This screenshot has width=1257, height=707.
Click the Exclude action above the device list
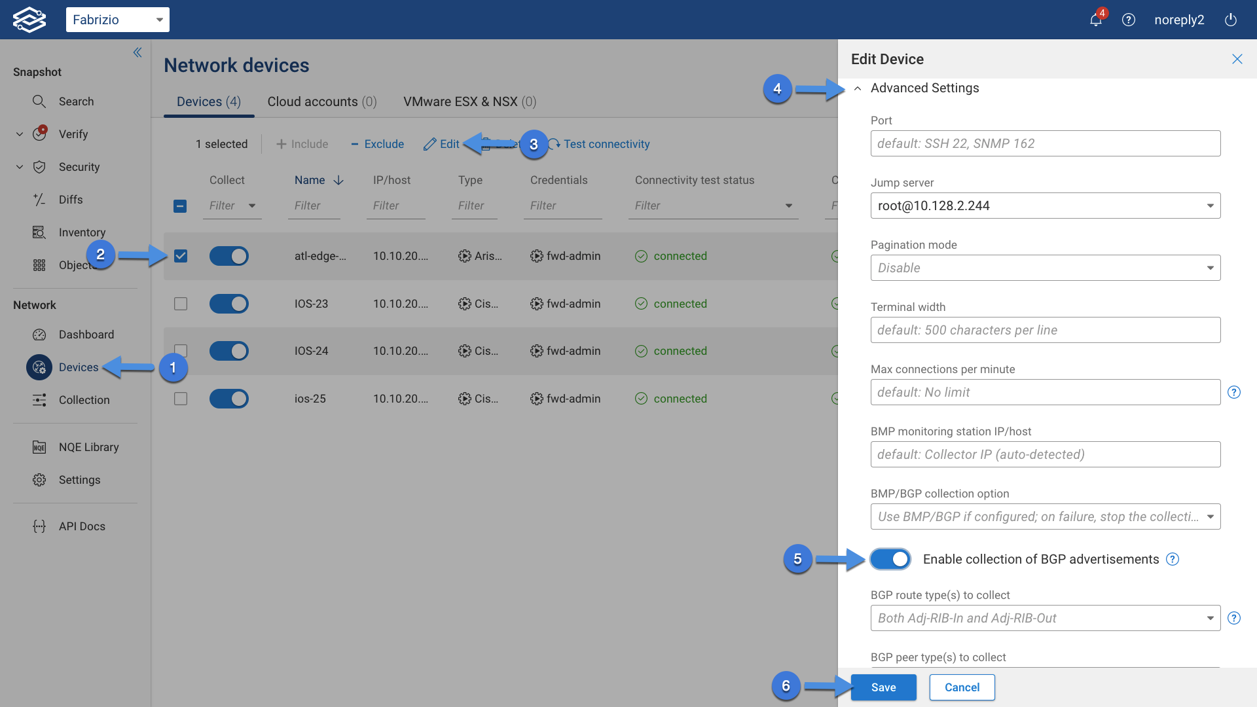tap(377, 144)
